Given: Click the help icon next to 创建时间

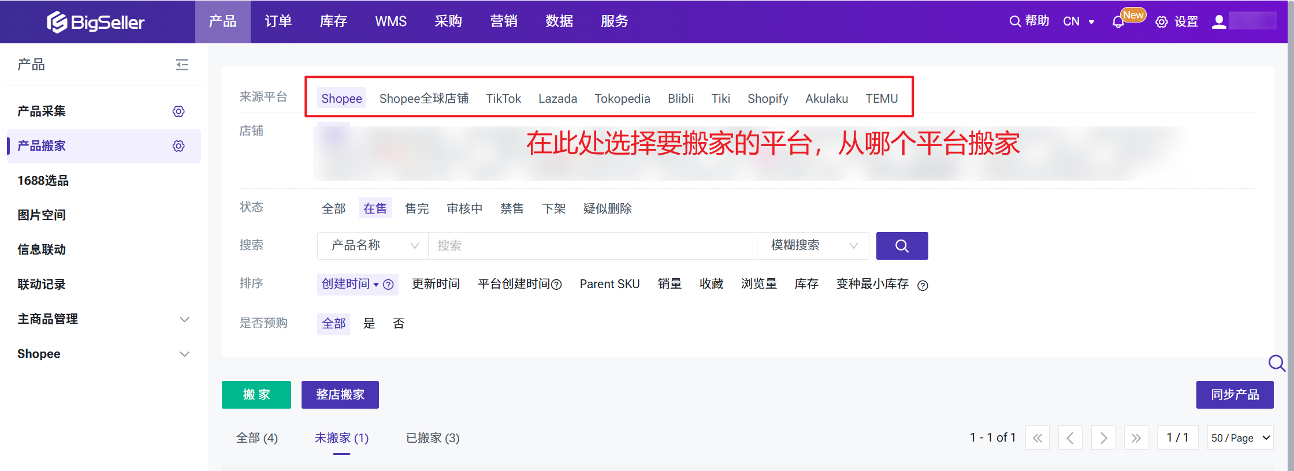Looking at the screenshot, I should (389, 285).
